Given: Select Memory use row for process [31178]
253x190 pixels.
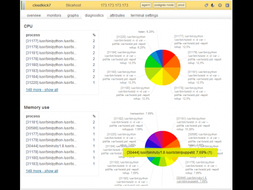Looking at the screenshot, I should (x=61, y=152).
